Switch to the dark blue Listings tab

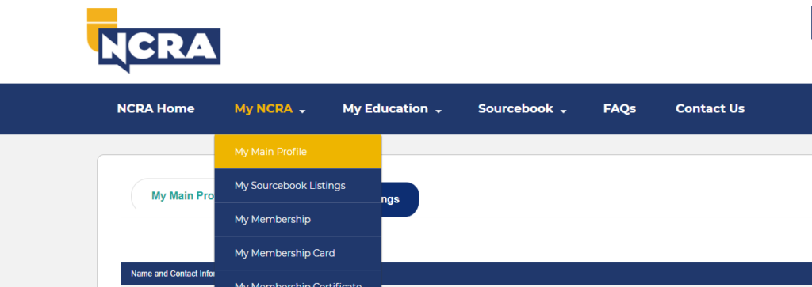click(x=400, y=199)
